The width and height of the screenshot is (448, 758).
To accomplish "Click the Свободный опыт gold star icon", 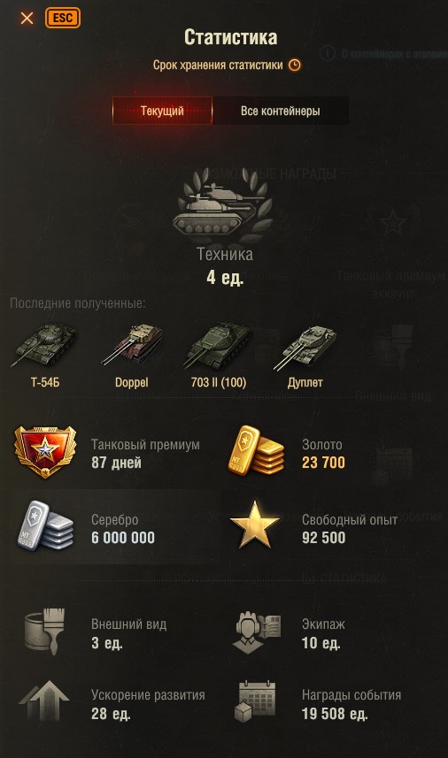I will [x=255, y=525].
